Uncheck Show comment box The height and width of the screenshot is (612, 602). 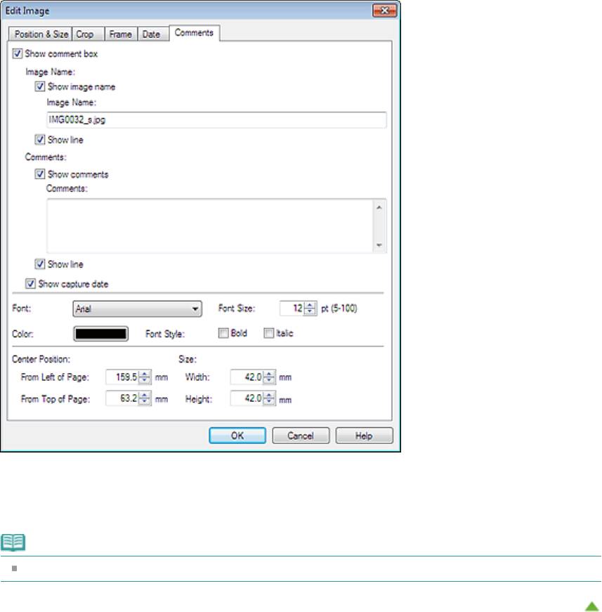click(x=17, y=53)
